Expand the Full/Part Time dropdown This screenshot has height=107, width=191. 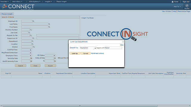coord(27,50)
